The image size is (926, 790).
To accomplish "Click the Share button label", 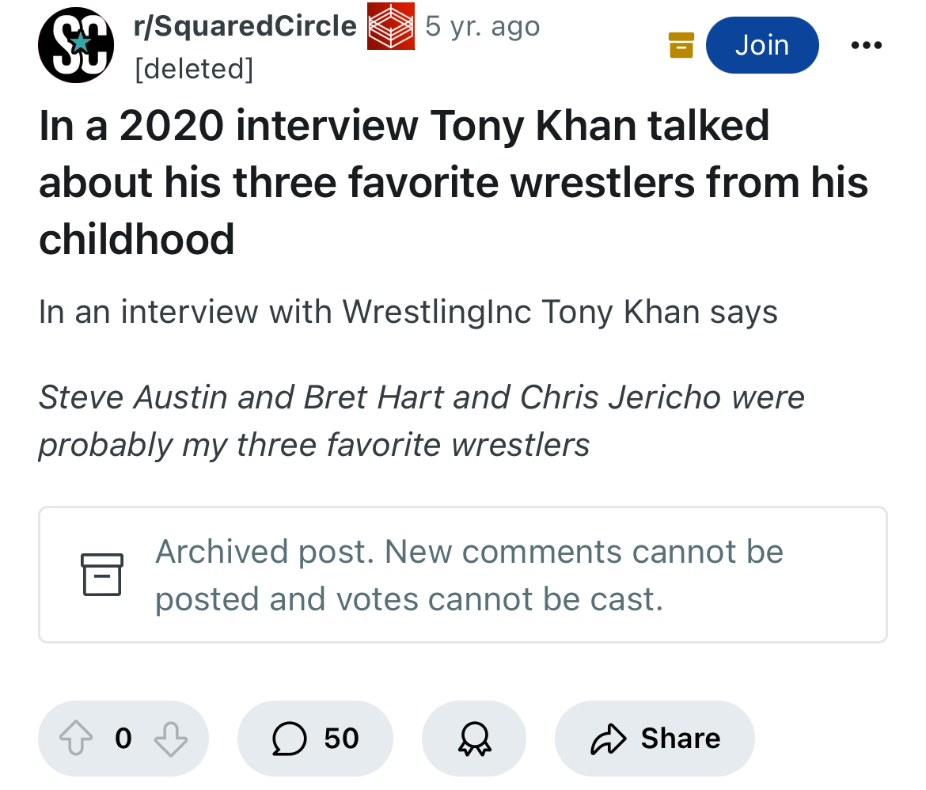I will [x=681, y=739].
